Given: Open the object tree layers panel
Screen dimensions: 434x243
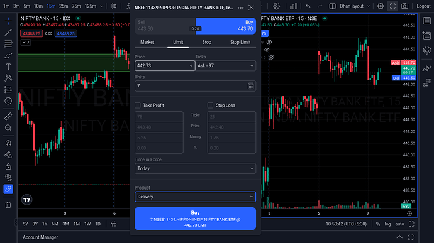Looking at the screenshot, I should 427,50.
